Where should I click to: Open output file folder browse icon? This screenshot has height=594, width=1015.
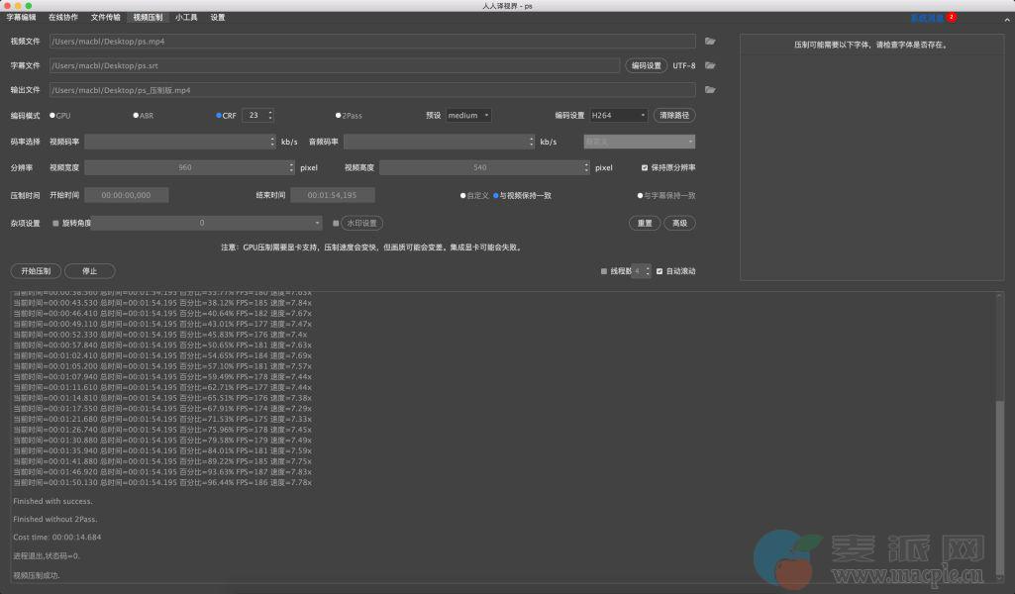pos(710,90)
